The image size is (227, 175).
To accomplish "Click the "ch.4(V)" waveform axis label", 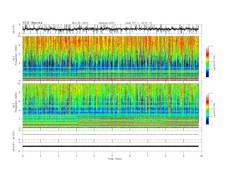I will [14, 147].
